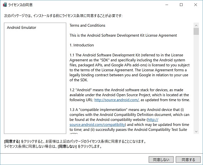Click the '1. Introduction' heading text

click(x=82, y=45)
